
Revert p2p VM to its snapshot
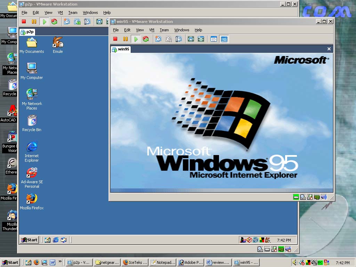(x=77, y=22)
